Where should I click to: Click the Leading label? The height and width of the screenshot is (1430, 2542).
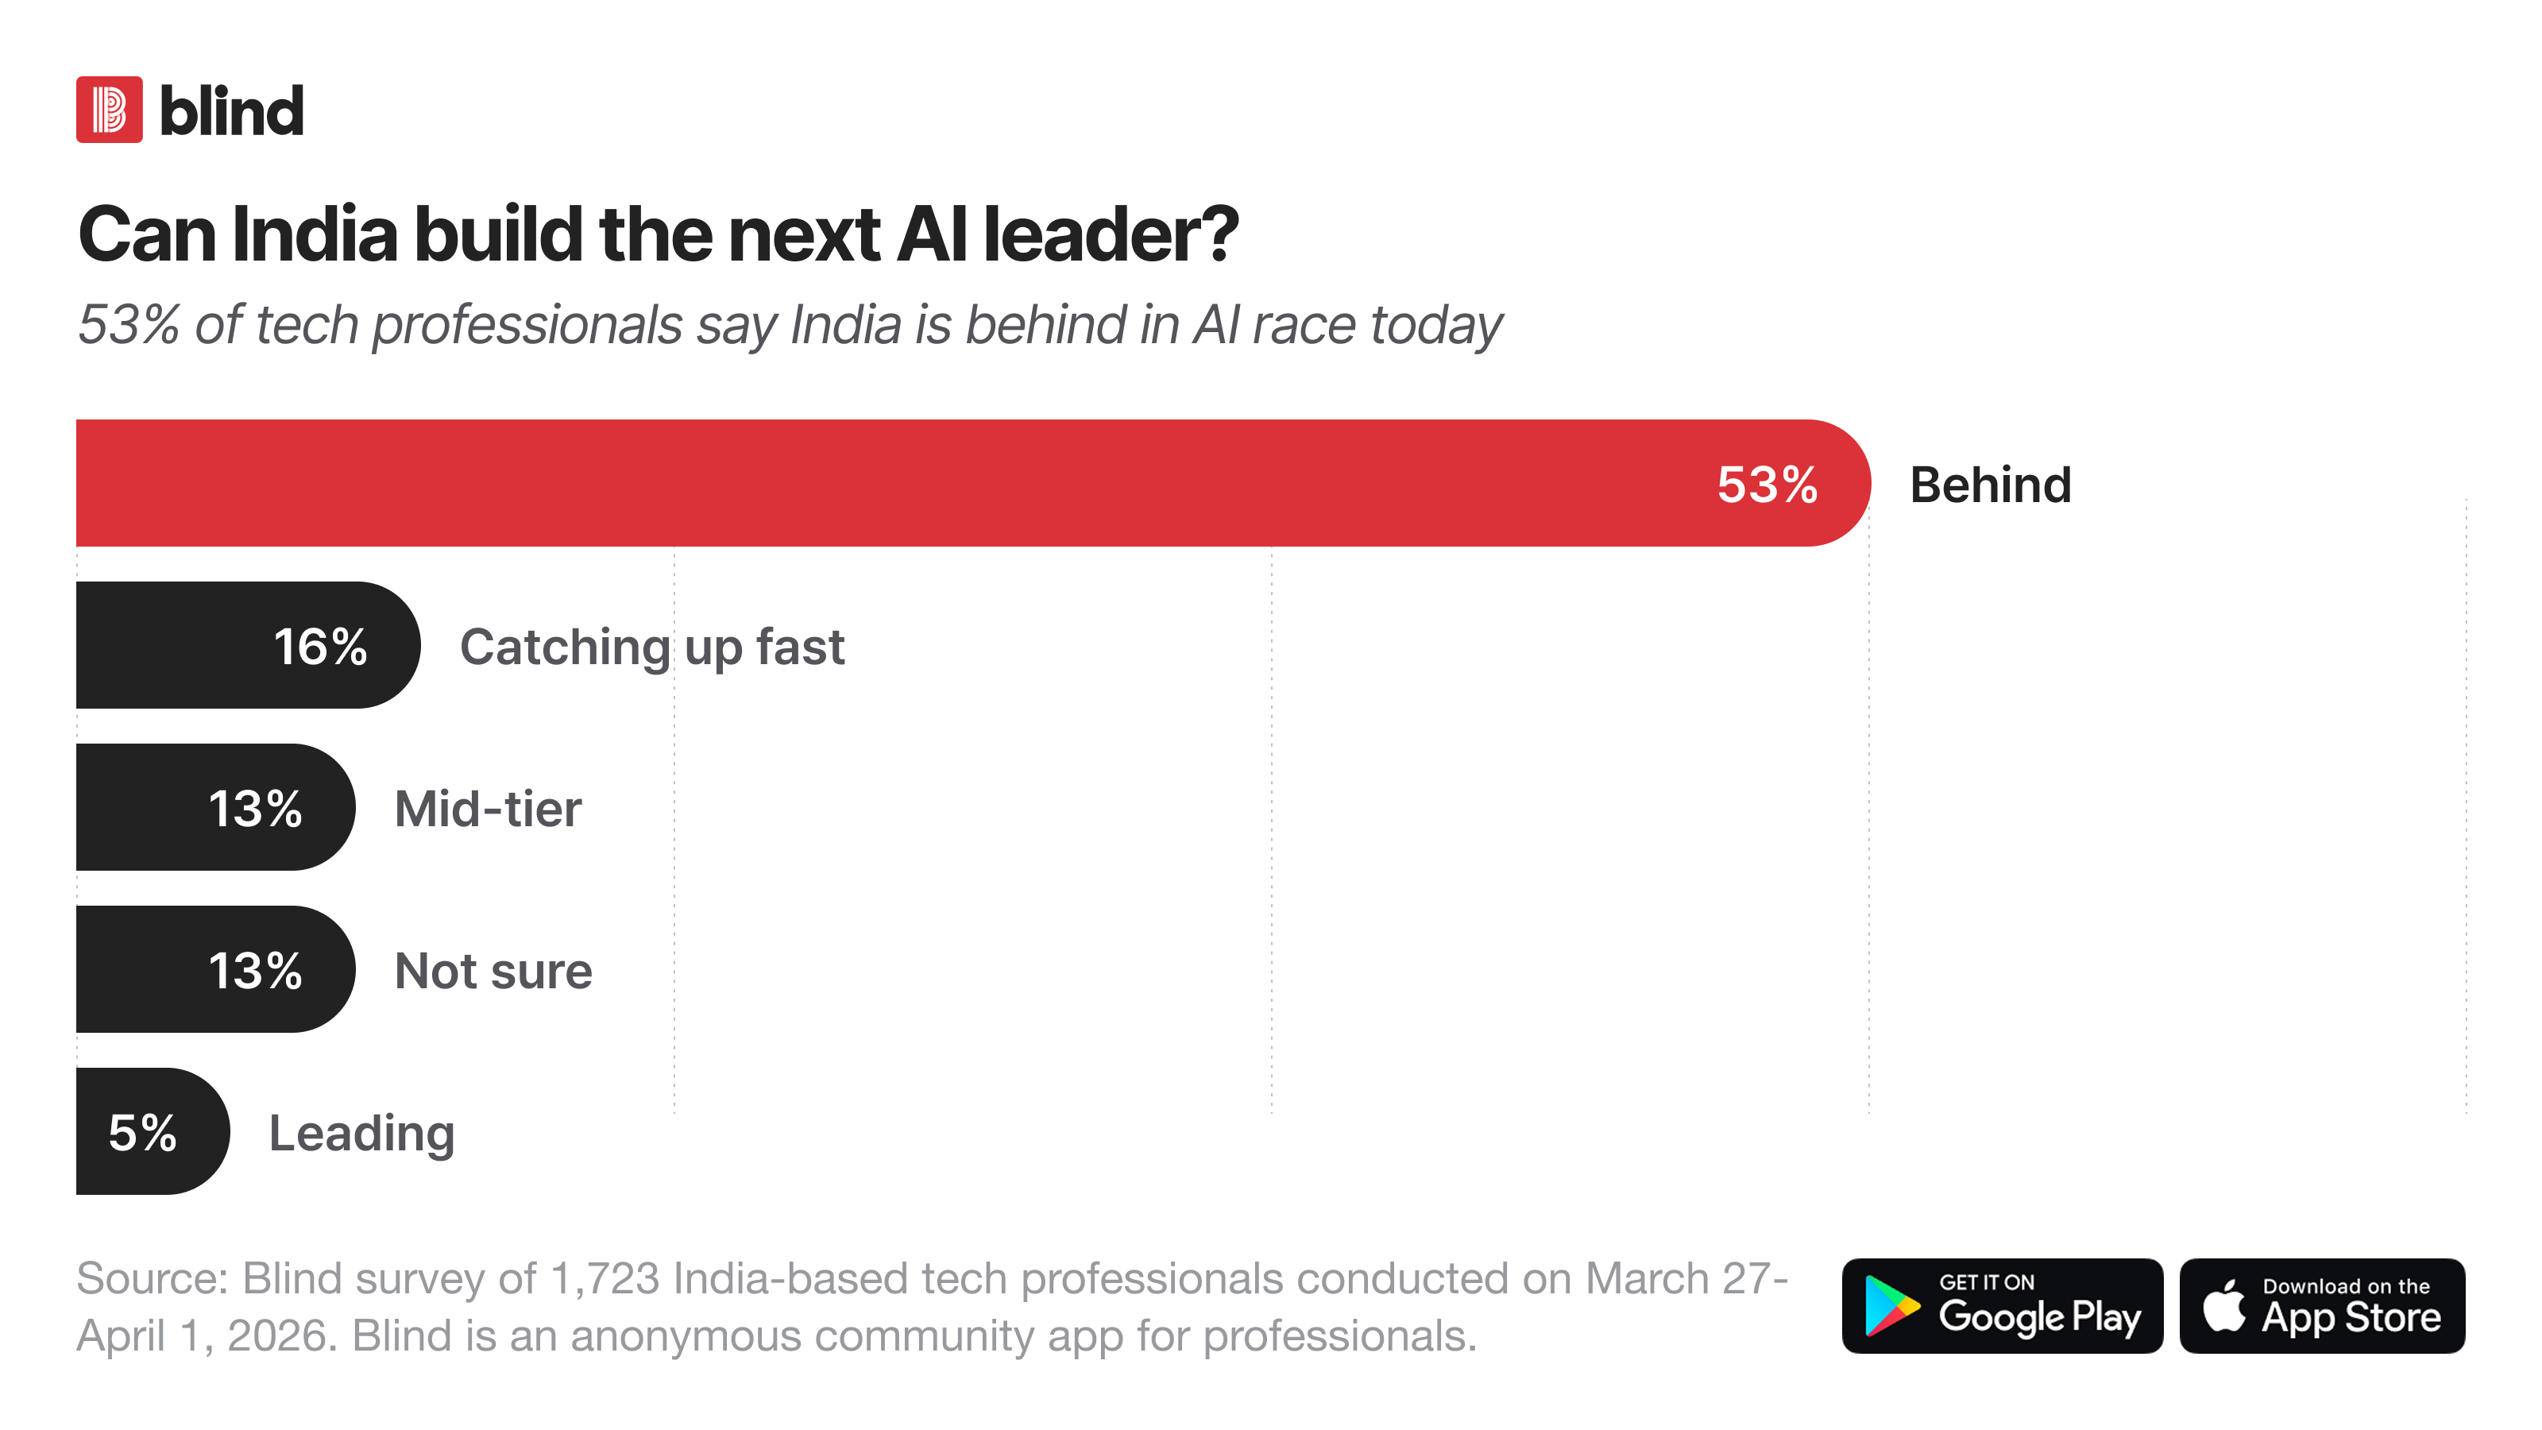click(362, 1134)
